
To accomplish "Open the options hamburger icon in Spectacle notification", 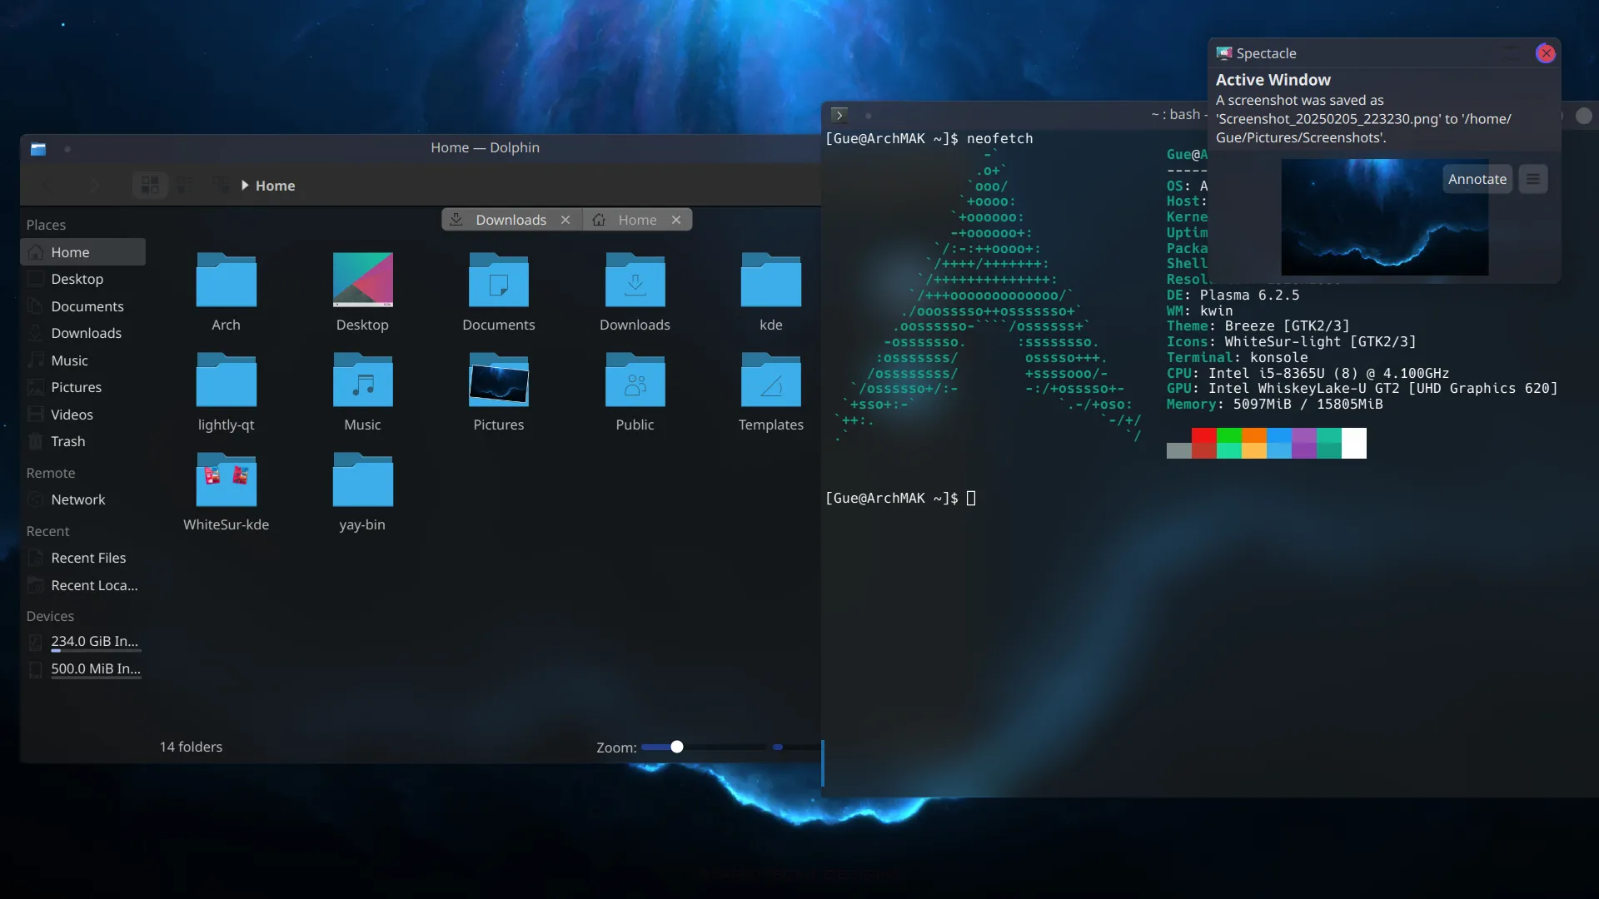I will pos(1533,178).
